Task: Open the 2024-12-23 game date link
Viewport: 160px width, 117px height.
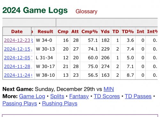Action: point(17,40)
